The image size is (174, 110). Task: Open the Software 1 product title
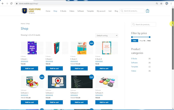[25, 93]
